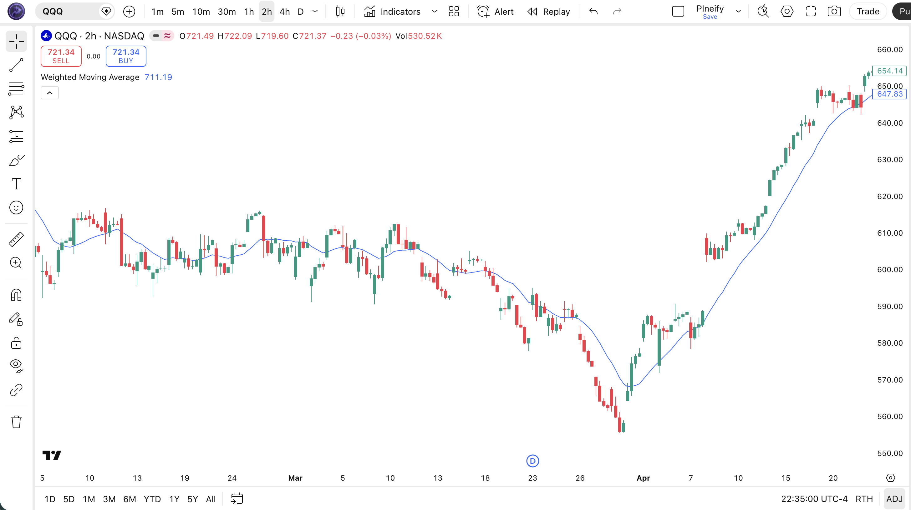Open the candlestick chart type selector

340,12
